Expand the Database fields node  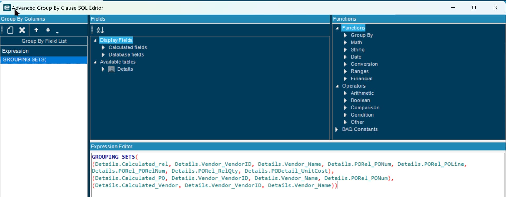click(x=103, y=55)
